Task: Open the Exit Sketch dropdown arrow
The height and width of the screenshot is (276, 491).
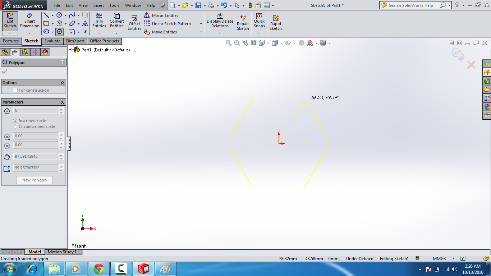Action: tap(10, 33)
